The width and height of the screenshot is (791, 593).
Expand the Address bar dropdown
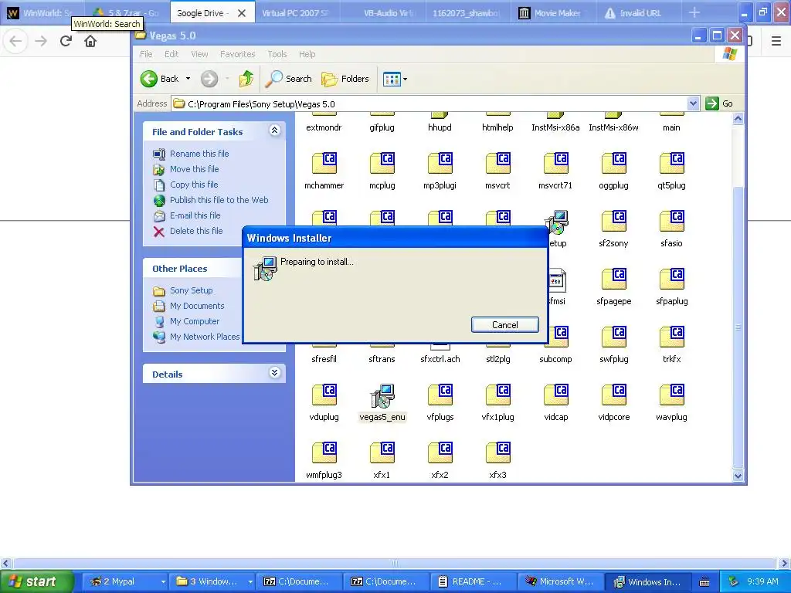tap(693, 103)
